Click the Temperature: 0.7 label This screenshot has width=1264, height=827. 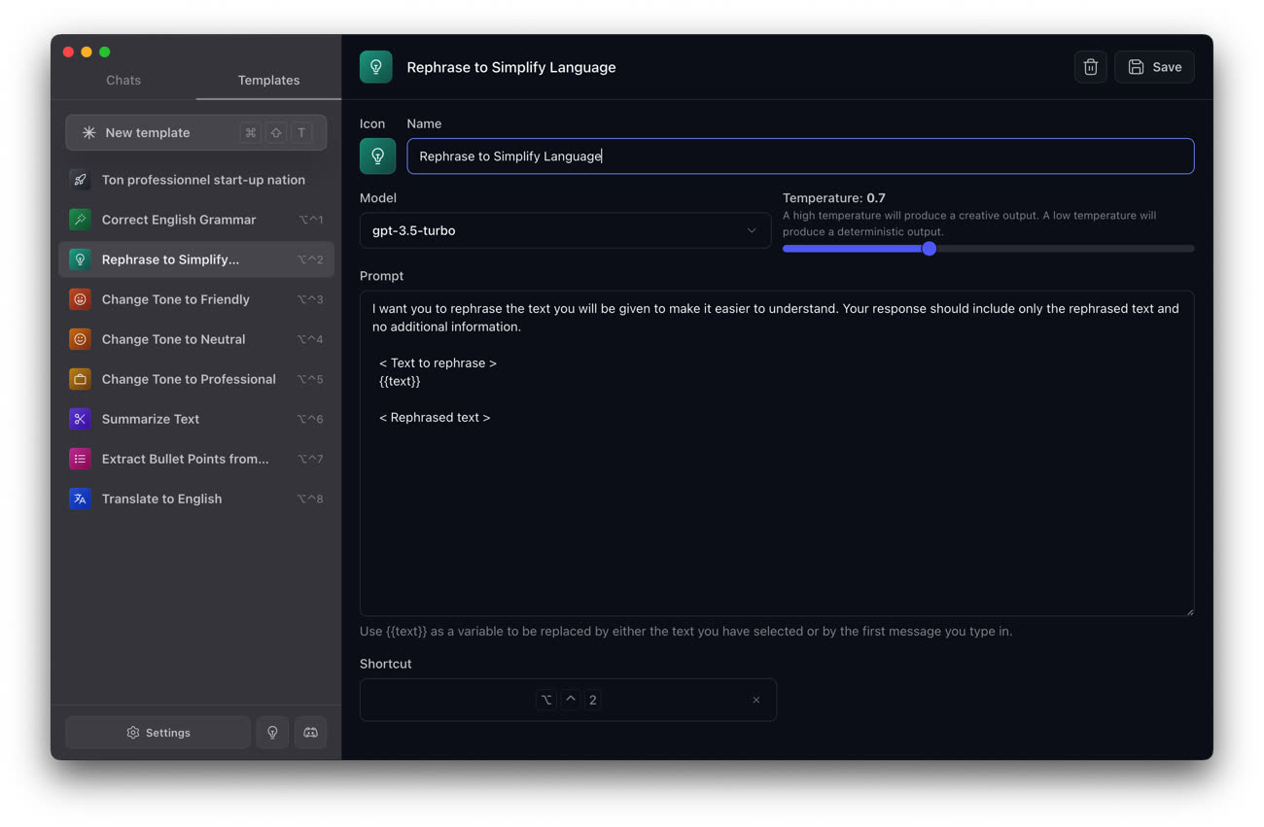click(834, 197)
